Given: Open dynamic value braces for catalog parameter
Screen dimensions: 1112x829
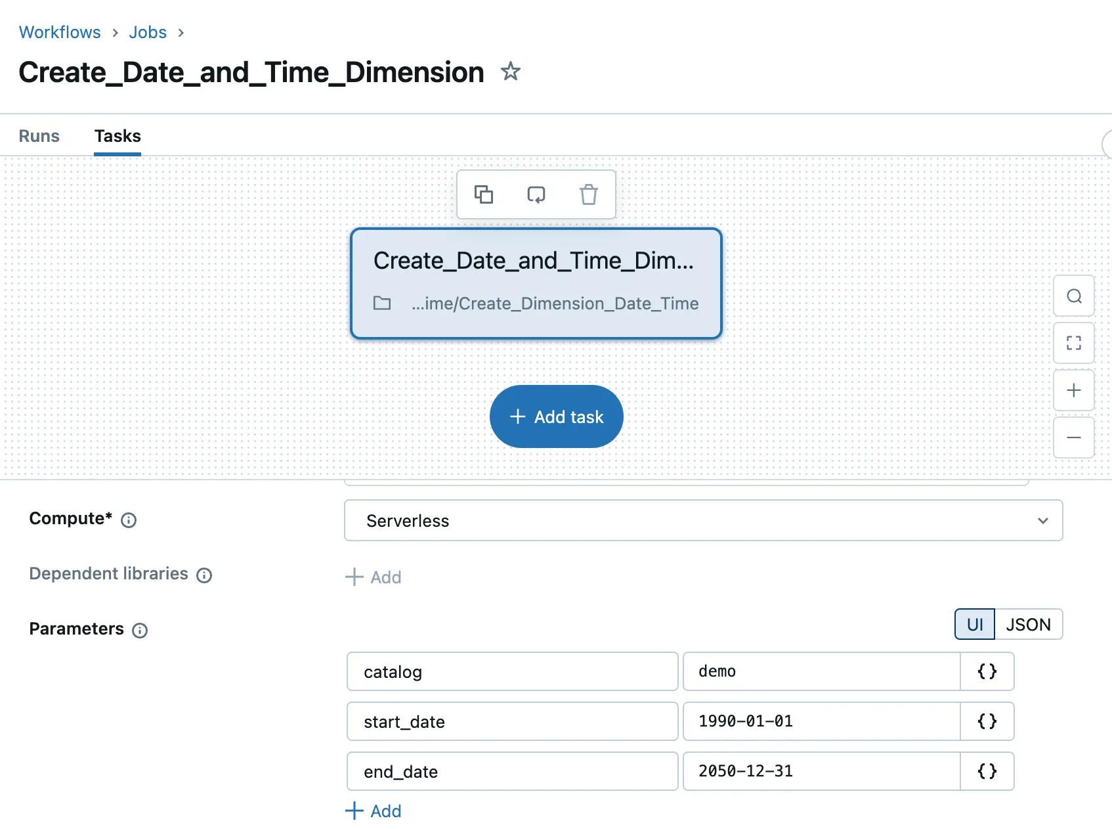Looking at the screenshot, I should click(987, 671).
